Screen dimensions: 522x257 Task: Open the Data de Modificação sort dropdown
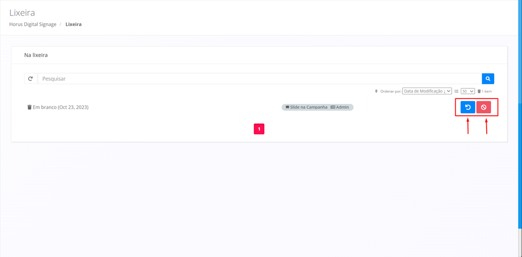point(427,91)
